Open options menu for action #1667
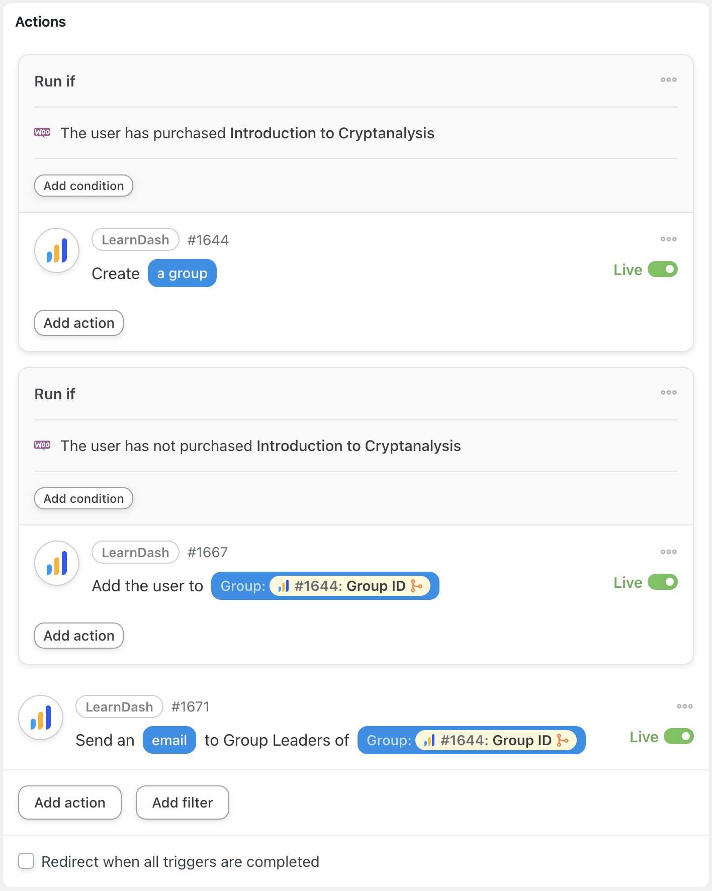 click(668, 552)
